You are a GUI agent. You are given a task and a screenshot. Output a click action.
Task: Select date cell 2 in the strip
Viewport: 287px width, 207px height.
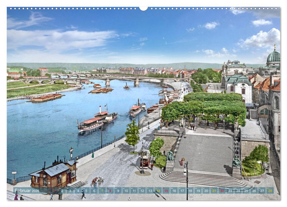pos(62,191)
